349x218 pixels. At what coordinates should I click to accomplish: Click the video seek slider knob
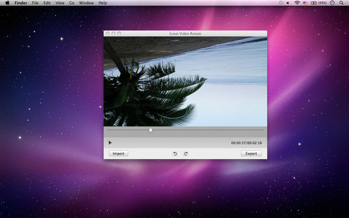tap(151, 130)
